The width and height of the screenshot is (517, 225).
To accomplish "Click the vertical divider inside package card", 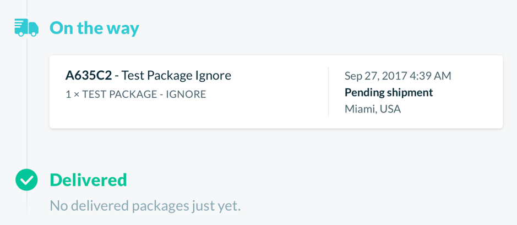I will tap(328, 92).
